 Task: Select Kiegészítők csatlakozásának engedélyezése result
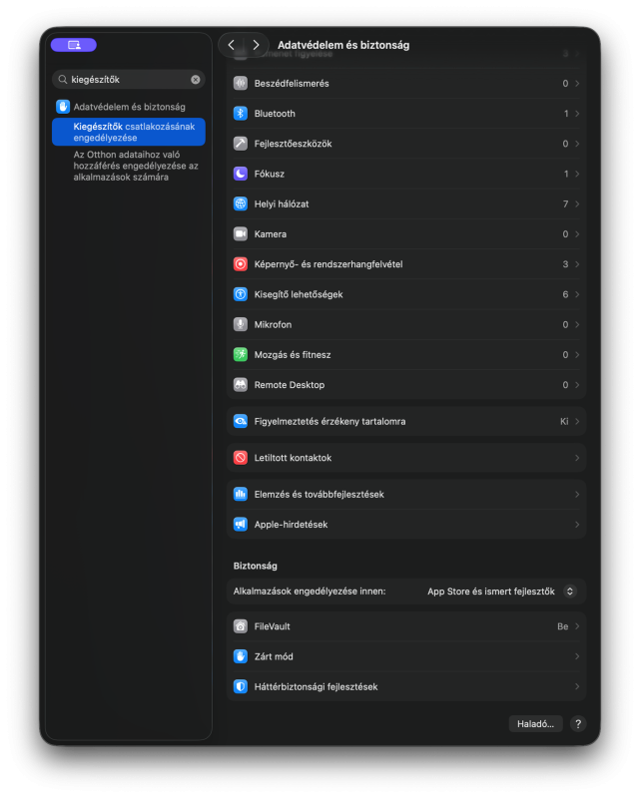point(129,132)
